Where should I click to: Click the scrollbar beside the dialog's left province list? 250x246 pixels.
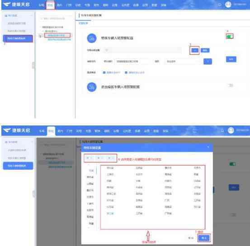click(x=96, y=170)
